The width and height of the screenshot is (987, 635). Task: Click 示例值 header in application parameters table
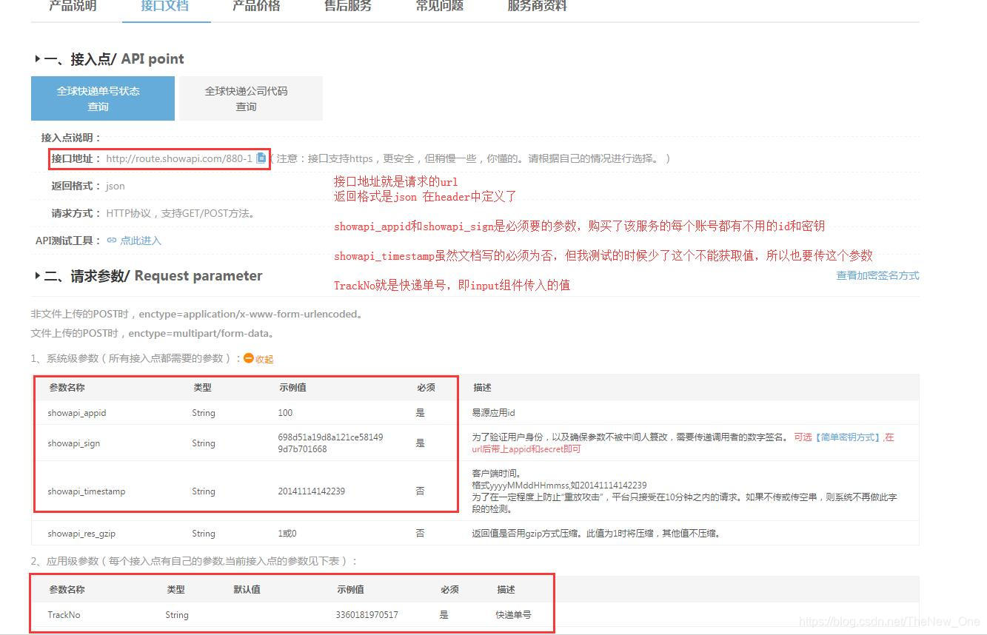(x=350, y=590)
